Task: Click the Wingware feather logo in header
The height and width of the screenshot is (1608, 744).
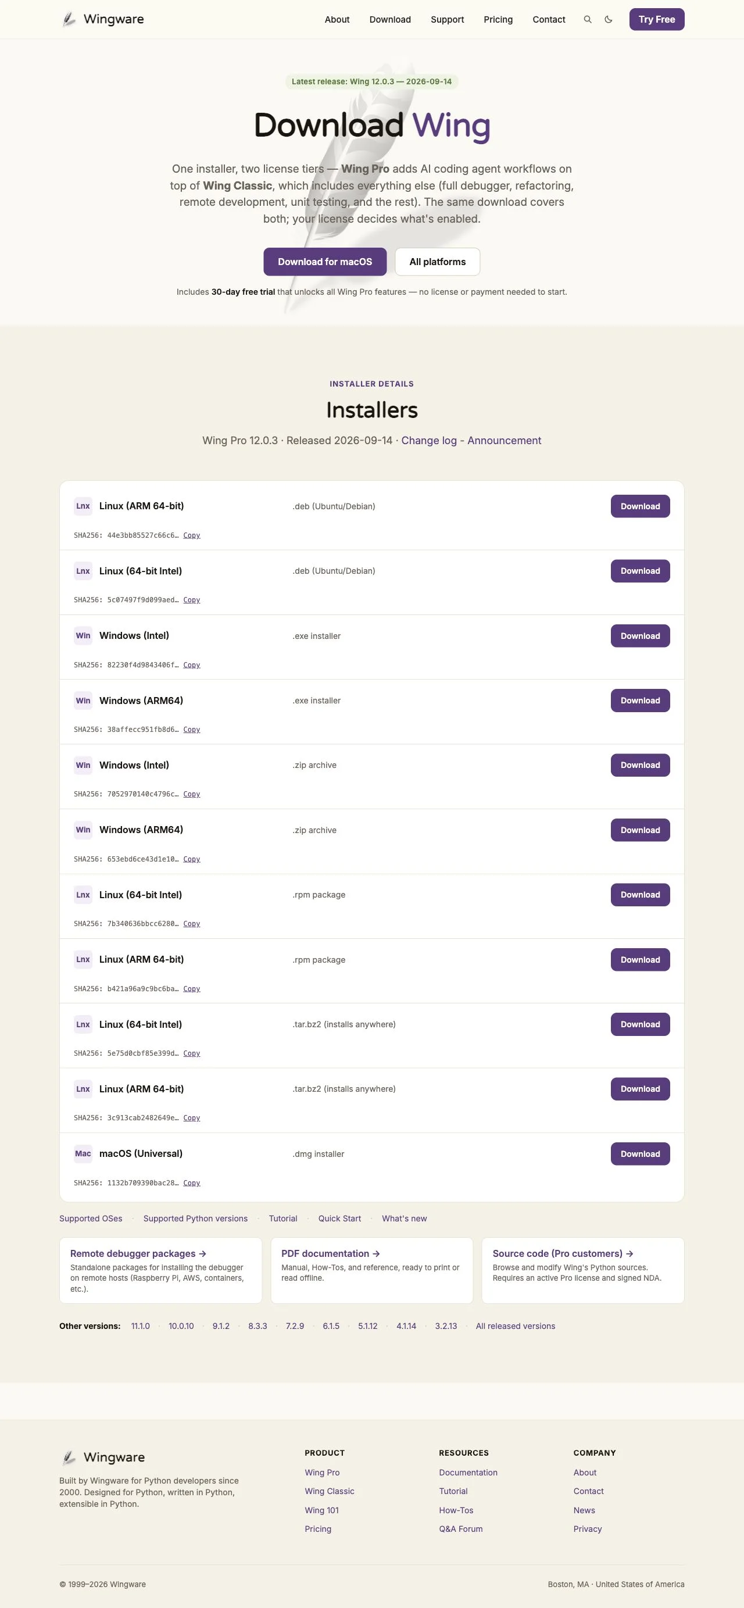Action: (69, 19)
